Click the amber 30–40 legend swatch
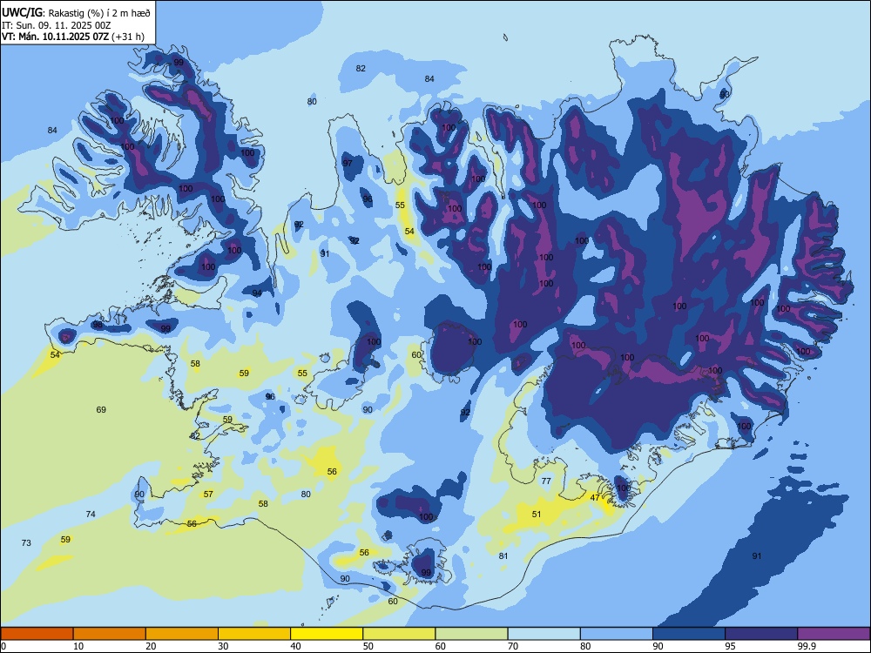871x653 pixels. tap(254, 634)
